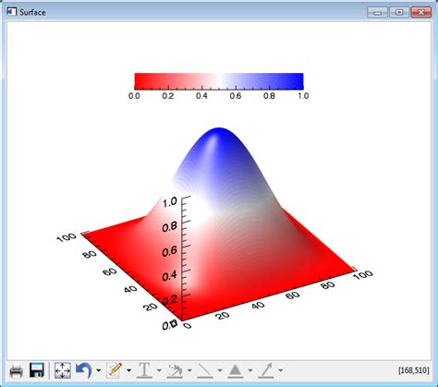
Task: Select the reset/fit view arrows tool
Action: pyautogui.click(x=63, y=370)
